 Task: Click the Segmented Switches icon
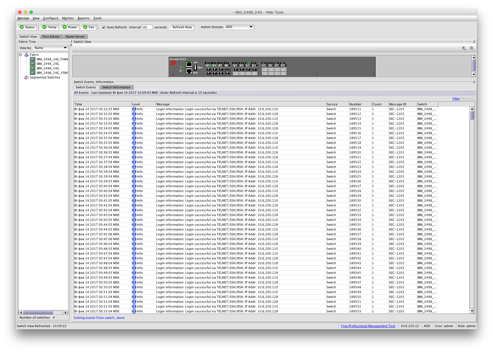click(26, 77)
